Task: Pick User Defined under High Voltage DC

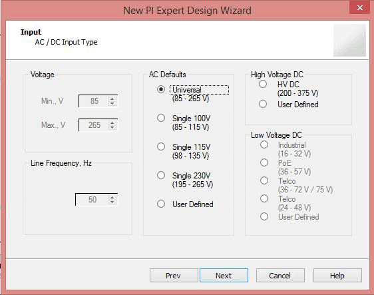Action: coord(263,104)
